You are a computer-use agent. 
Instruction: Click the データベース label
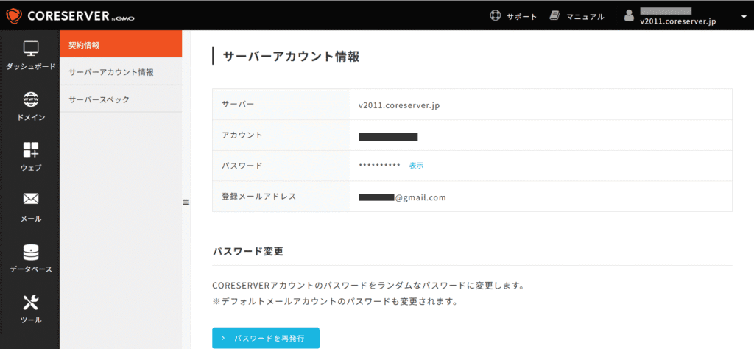(x=31, y=269)
